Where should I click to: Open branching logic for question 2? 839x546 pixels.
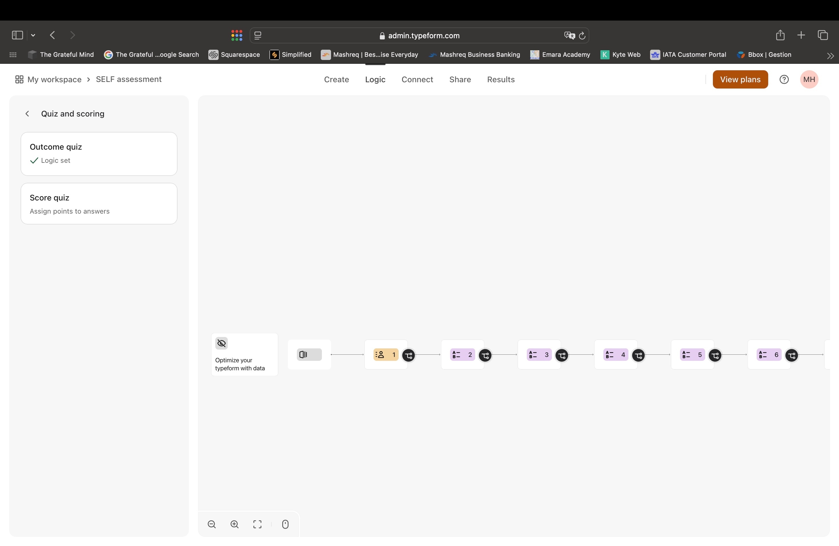click(x=485, y=355)
